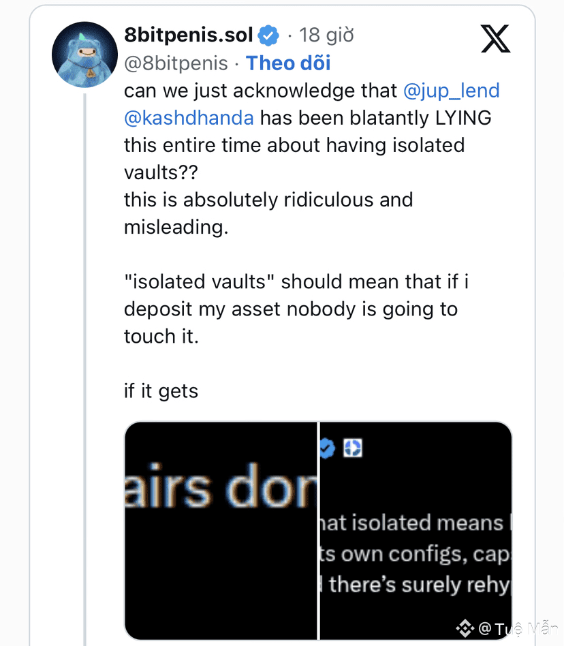Click the Binance logo watermark
The height and width of the screenshot is (646, 564).
click(465, 628)
